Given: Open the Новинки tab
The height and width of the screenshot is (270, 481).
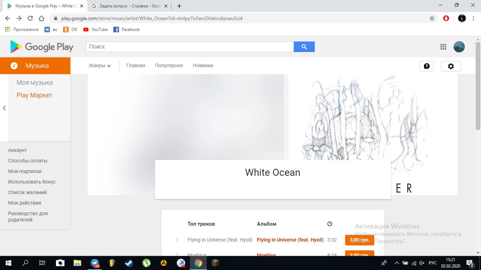Looking at the screenshot, I should click(x=203, y=65).
